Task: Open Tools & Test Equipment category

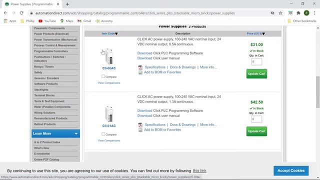Action: click(x=49, y=101)
